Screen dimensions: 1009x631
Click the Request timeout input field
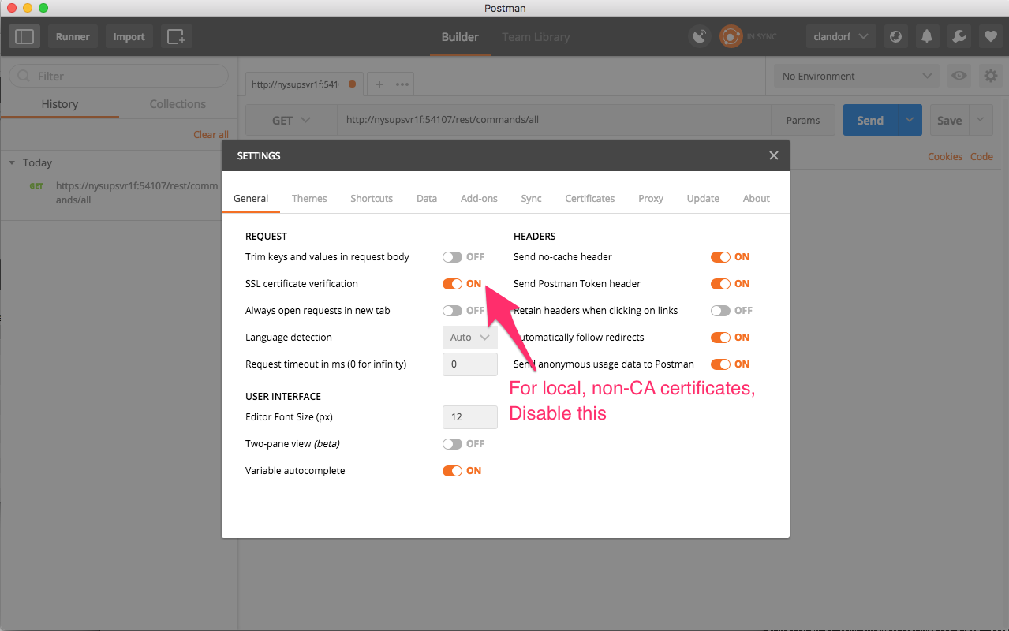click(x=469, y=364)
